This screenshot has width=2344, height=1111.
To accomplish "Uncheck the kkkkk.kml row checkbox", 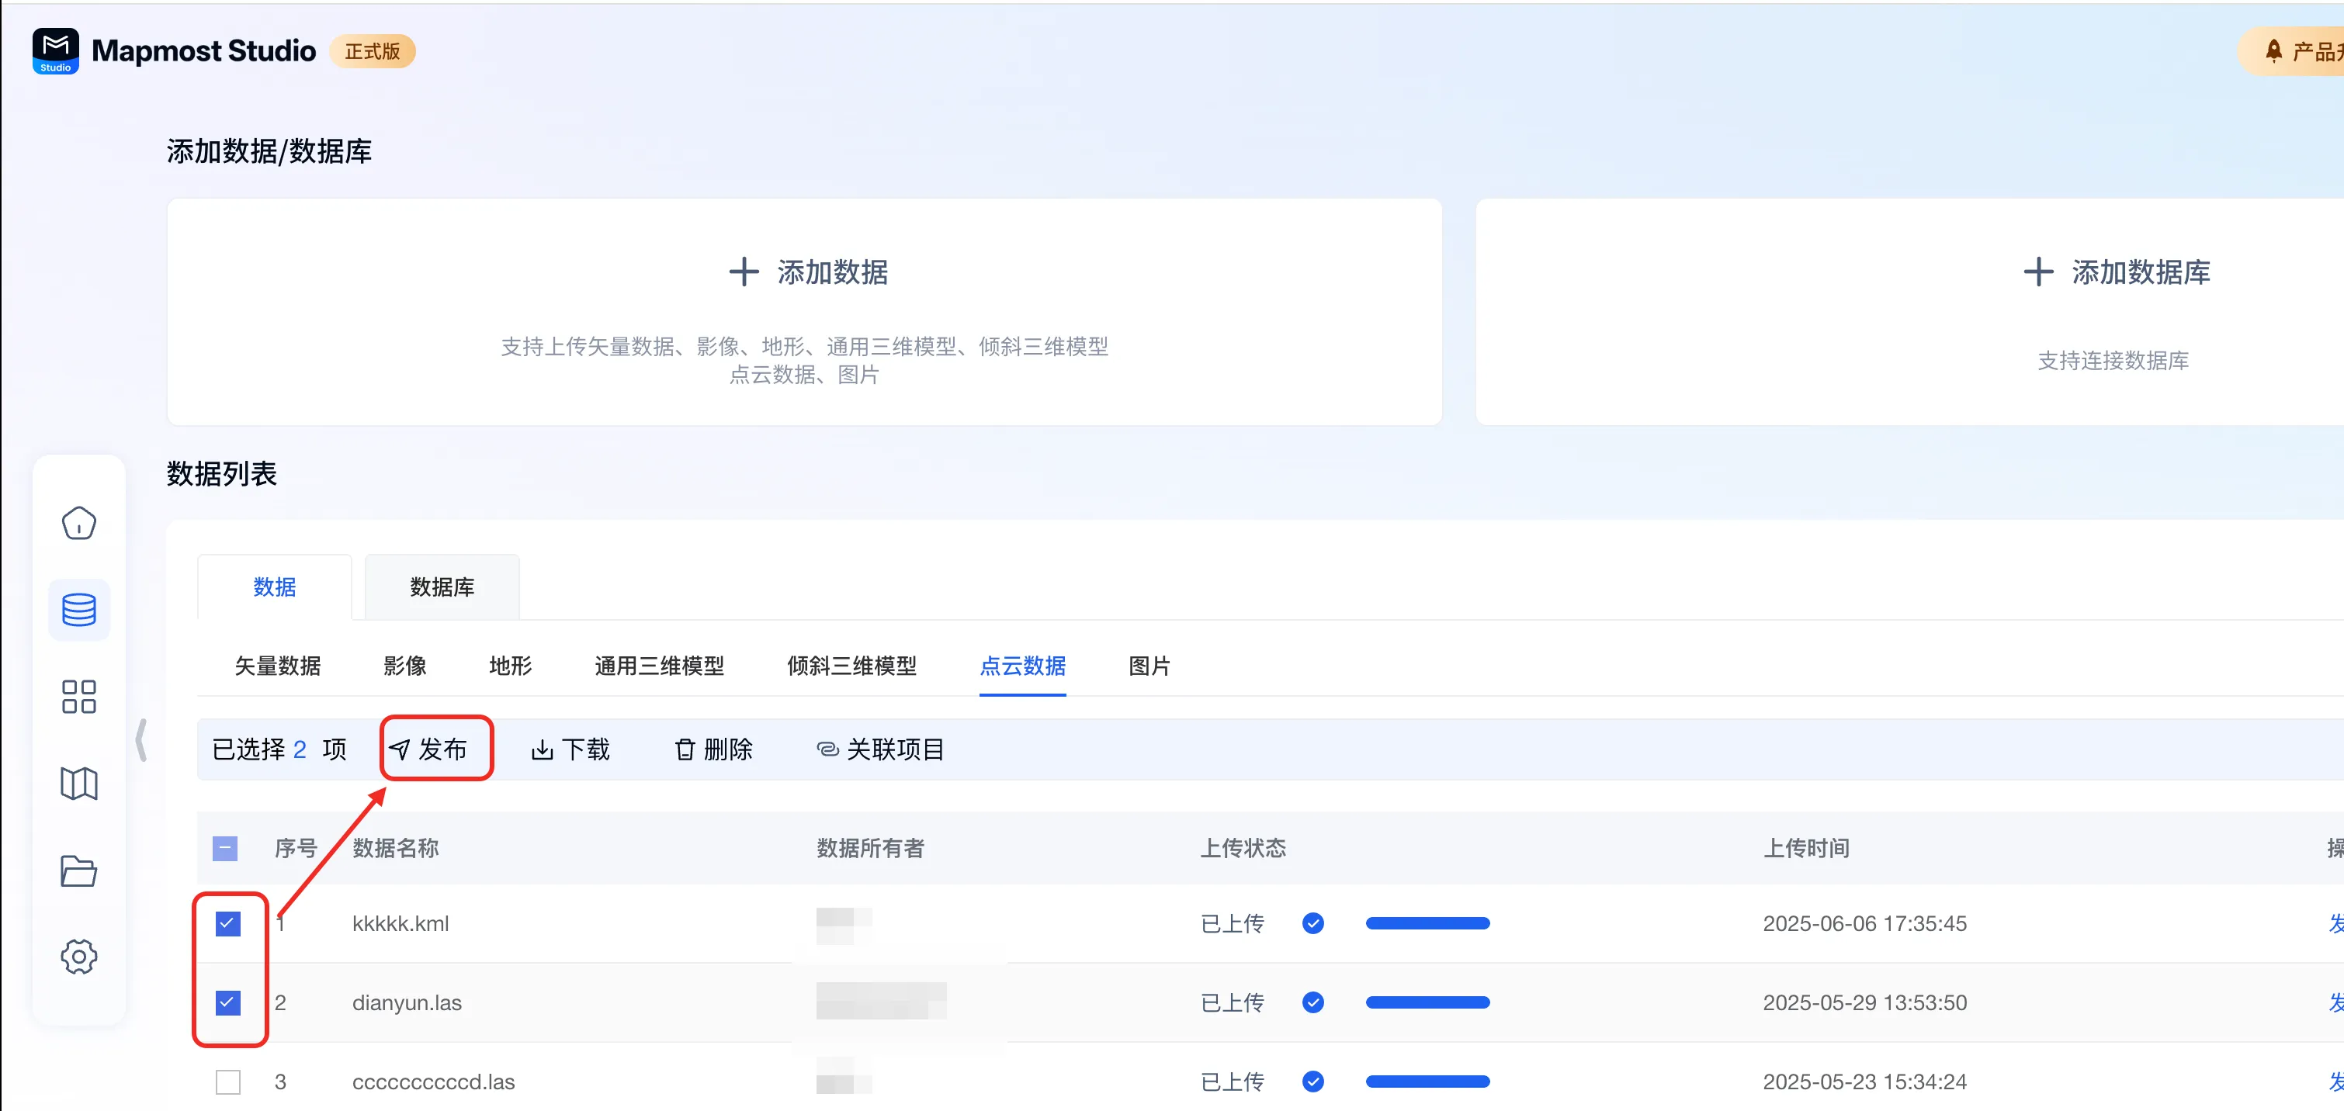I will tap(227, 923).
